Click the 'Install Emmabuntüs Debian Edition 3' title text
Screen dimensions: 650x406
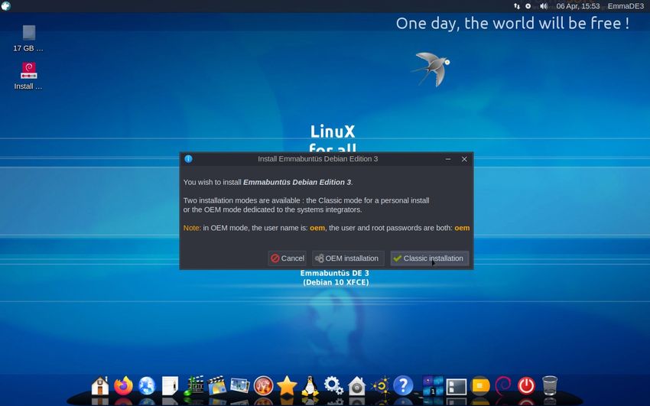[317, 159]
